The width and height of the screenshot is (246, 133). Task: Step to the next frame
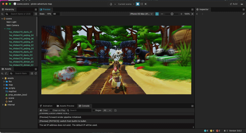[x=146, y=4]
